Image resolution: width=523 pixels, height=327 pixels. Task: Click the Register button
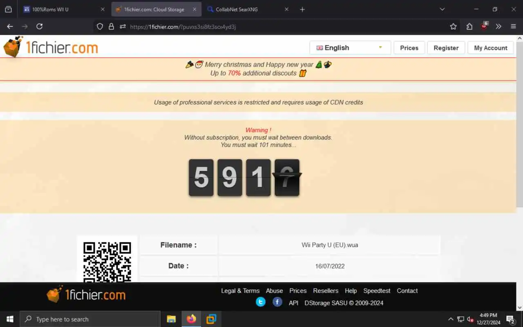[446, 48]
